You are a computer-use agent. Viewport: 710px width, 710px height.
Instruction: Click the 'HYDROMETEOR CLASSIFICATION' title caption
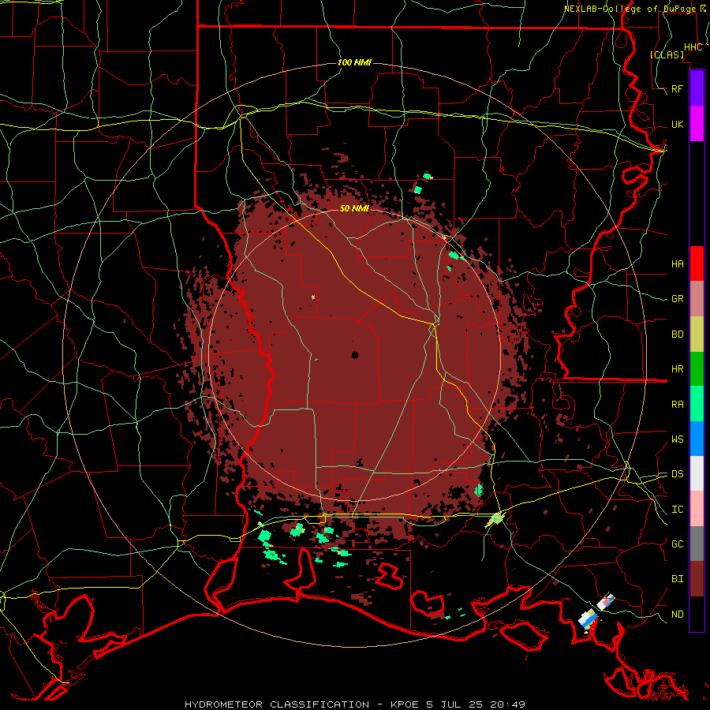277,704
